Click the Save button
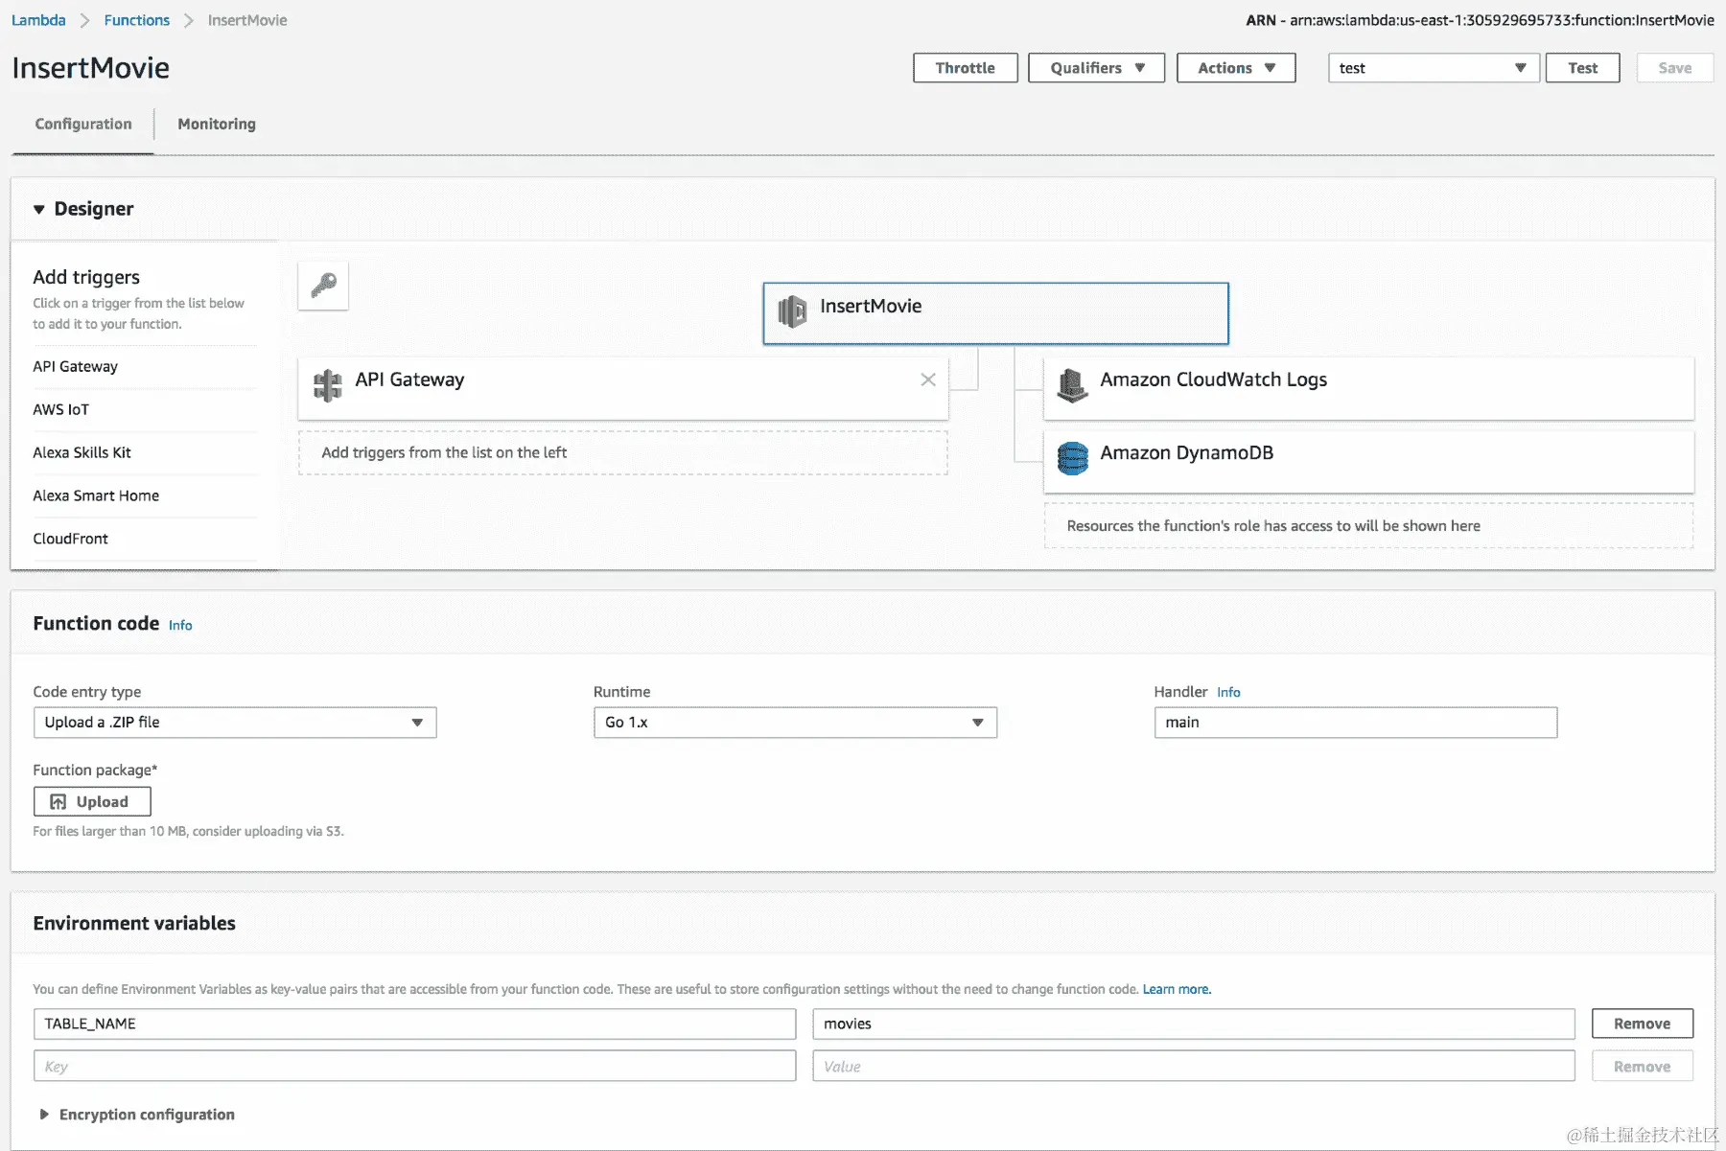 coord(1675,68)
